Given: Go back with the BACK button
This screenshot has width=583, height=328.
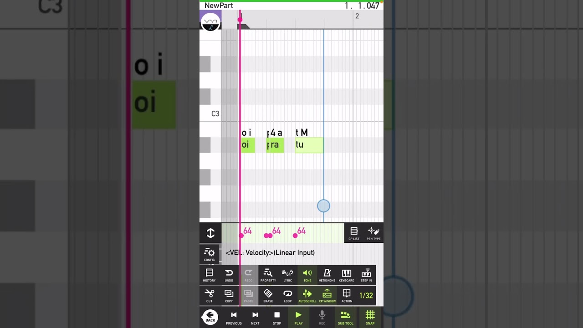Looking at the screenshot, I should [210, 317].
